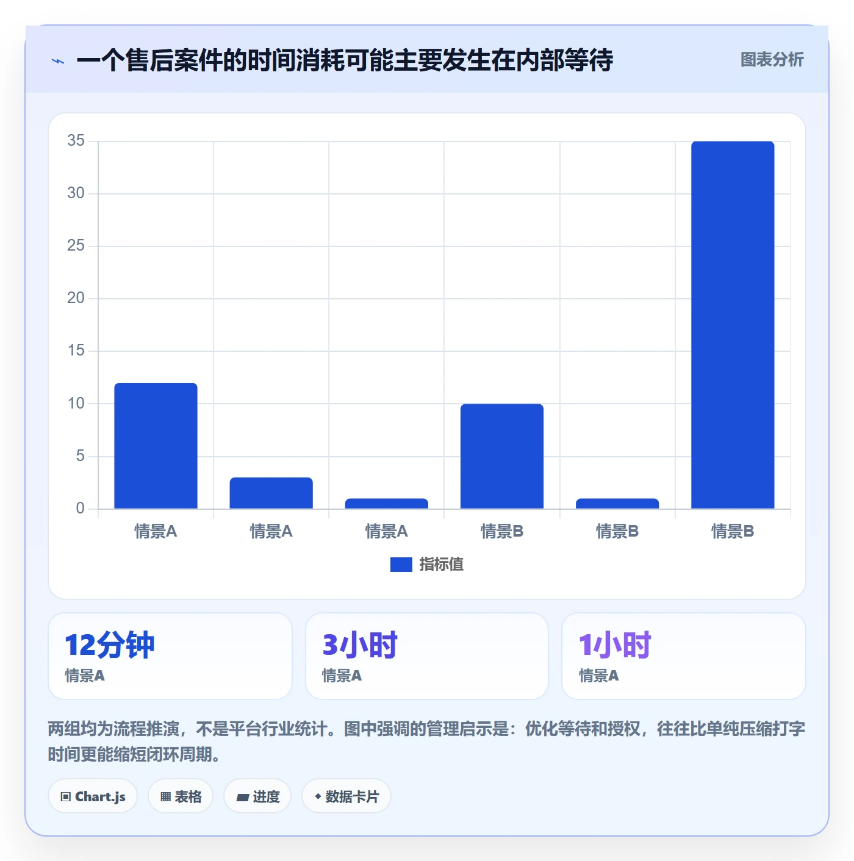
Task: Click the blue 指标值 legend color swatch
Action: [x=401, y=565]
